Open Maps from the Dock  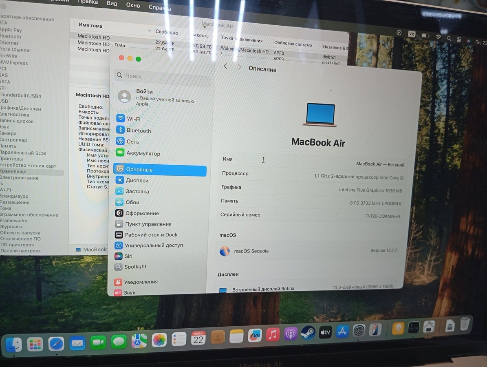click(139, 341)
